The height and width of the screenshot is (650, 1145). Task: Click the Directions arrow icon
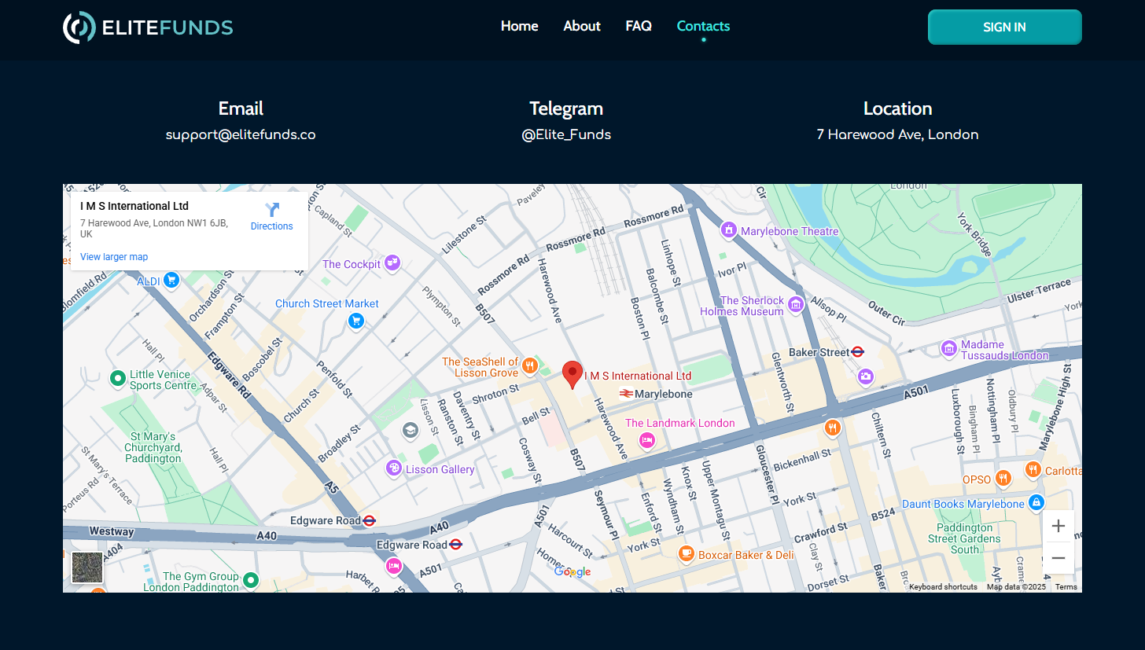click(272, 210)
